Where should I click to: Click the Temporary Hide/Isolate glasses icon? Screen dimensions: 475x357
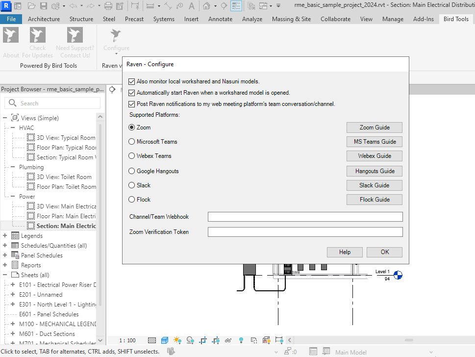coord(228,340)
